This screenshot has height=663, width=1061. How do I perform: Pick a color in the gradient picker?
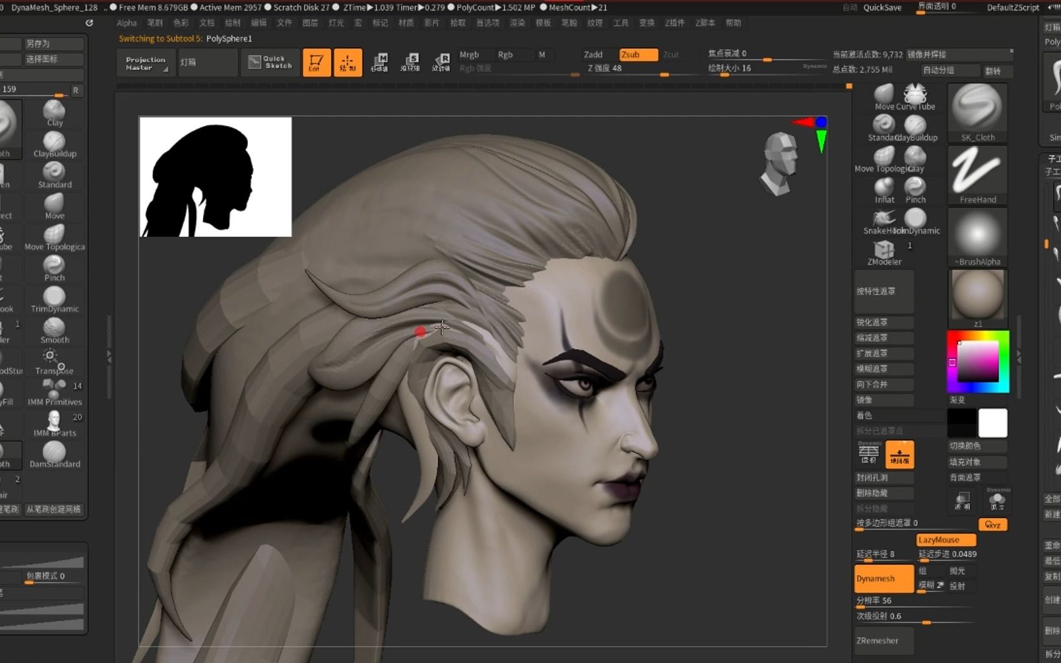(978, 362)
